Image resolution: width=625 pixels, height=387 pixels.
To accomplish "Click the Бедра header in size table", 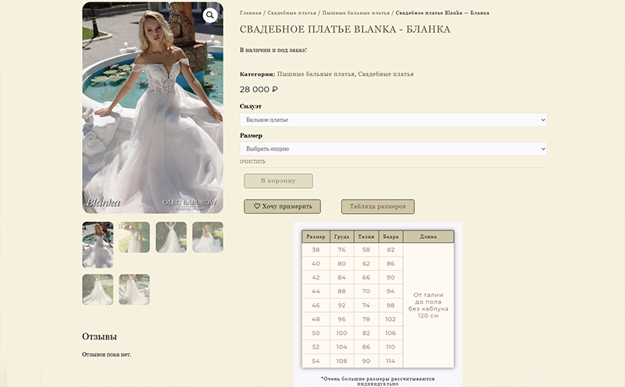I will (x=391, y=236).
